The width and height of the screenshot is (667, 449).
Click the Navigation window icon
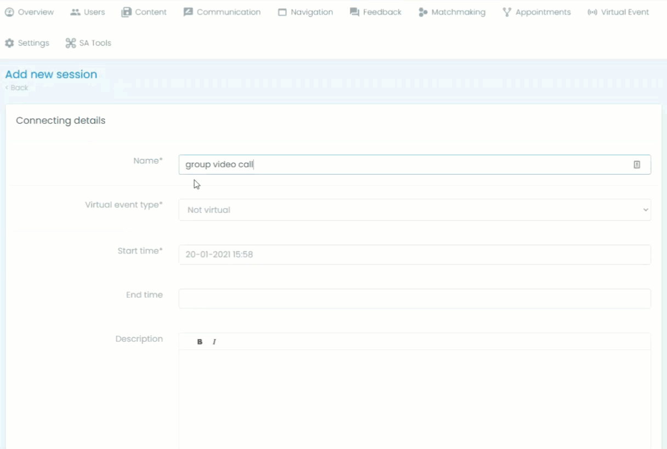click(x=282, y=12)
